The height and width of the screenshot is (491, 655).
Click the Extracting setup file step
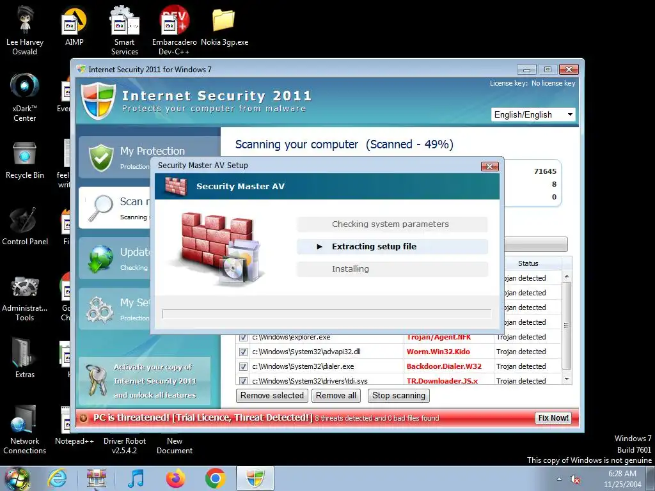(392, 247)
